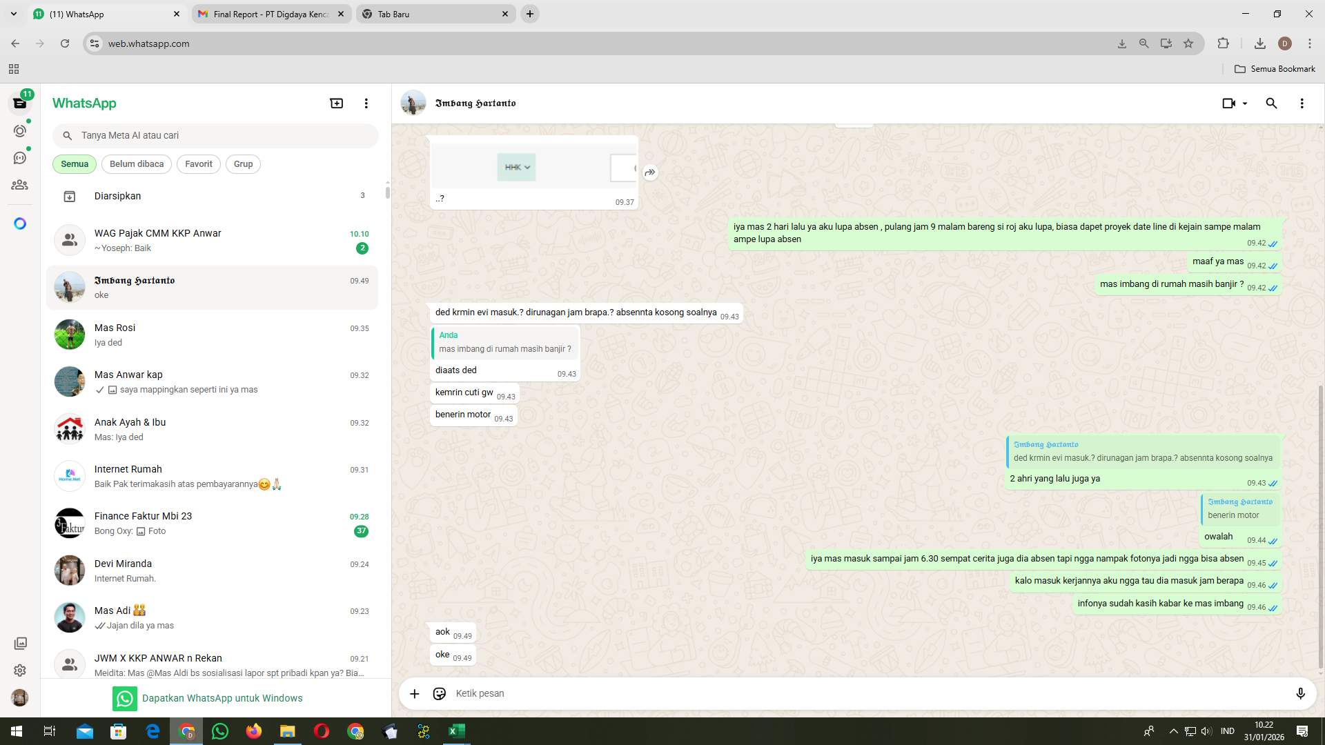The height and width of the screenshot is (745, 1325).
Task: Open the video call type dropdown arrow
Action: 1245,103
